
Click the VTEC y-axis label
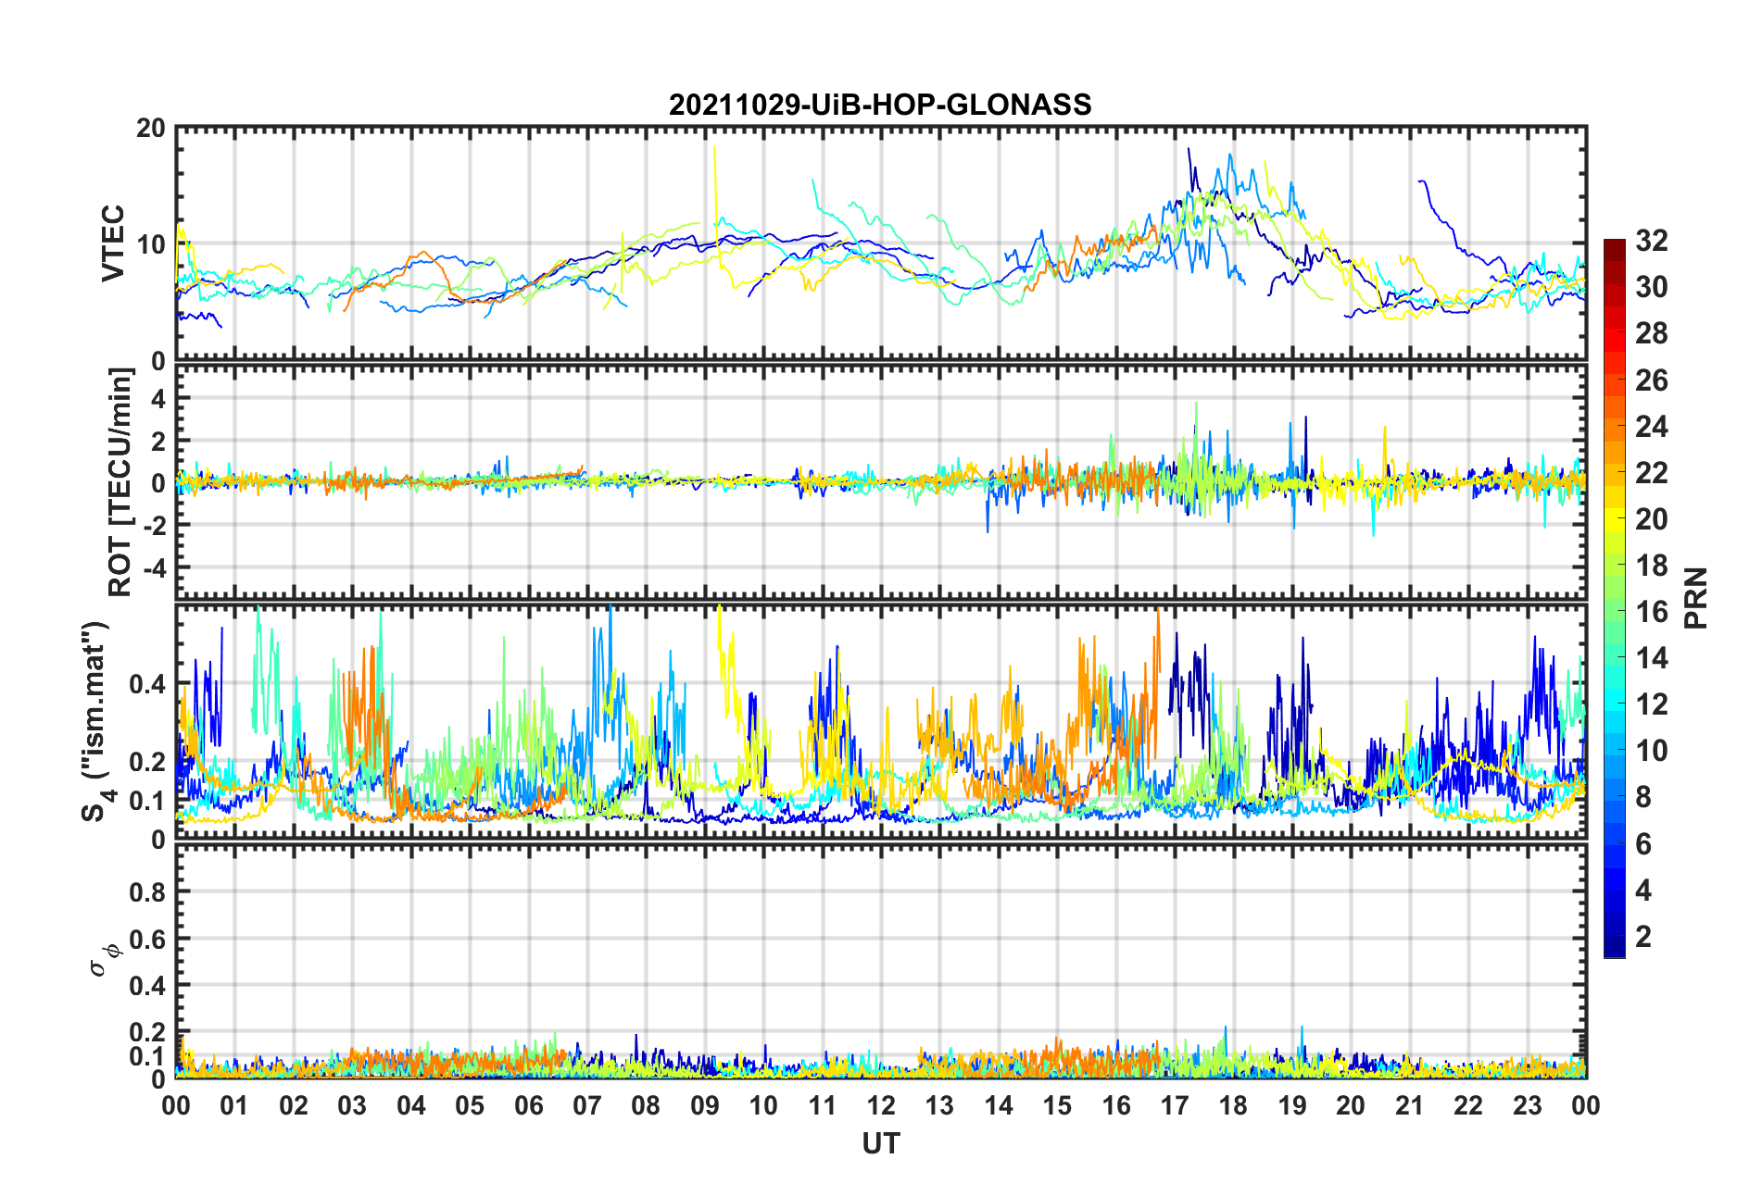point(113,243)
